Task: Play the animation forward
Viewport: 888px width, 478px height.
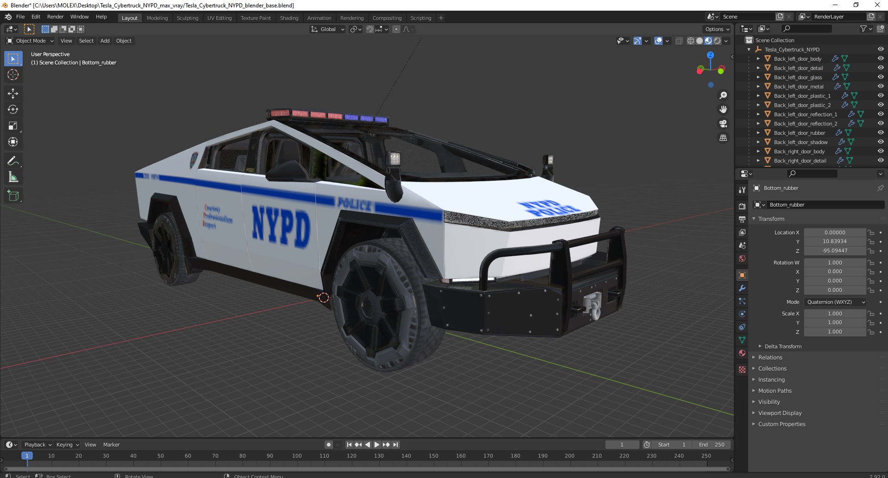Action: click(x=376, y=445)
